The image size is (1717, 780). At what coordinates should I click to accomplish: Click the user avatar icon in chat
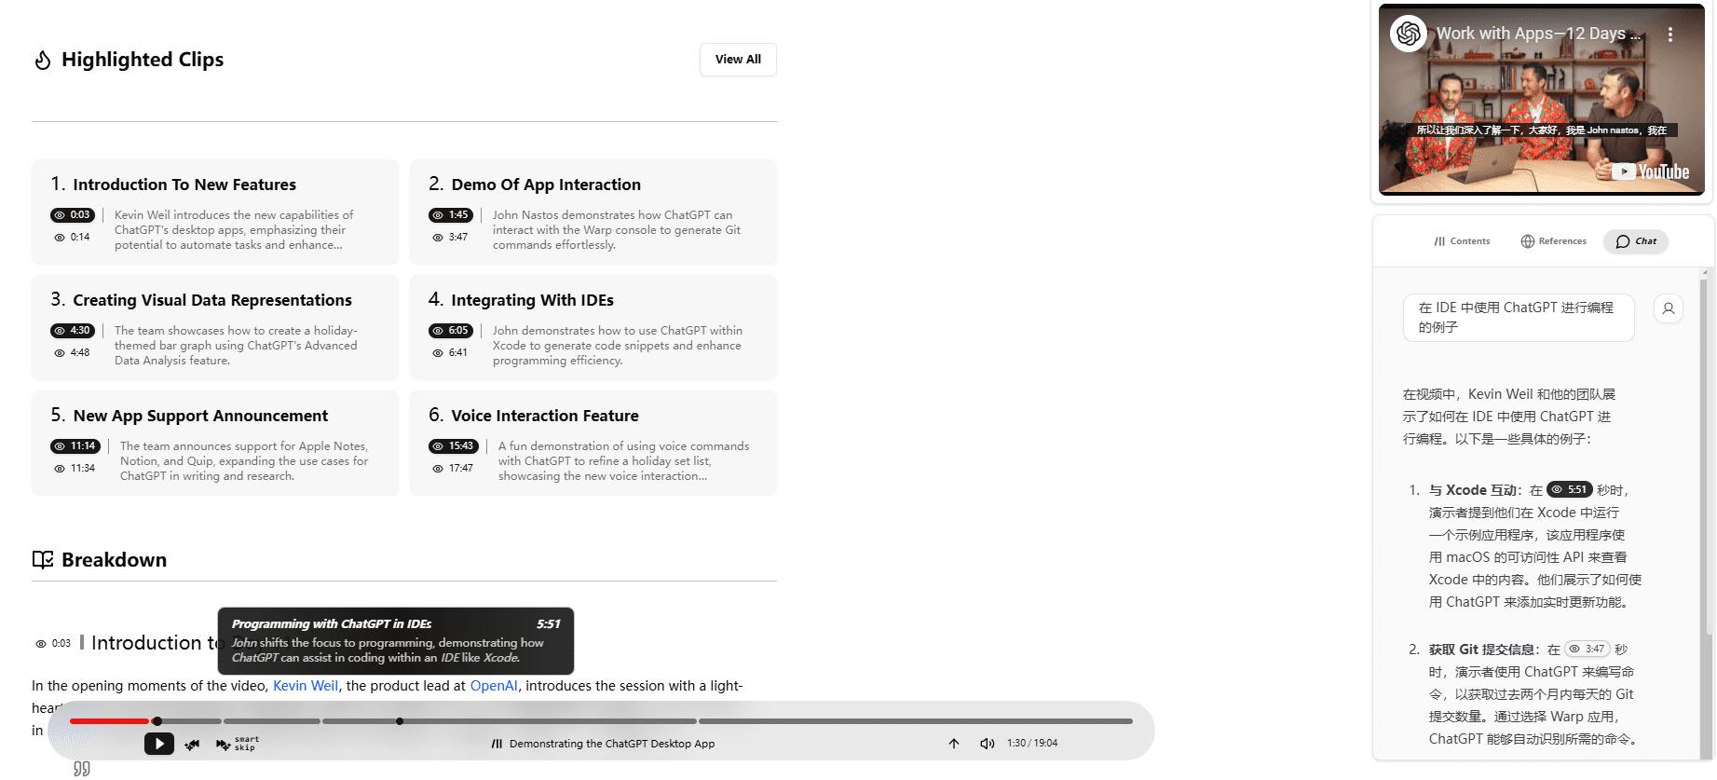(1669, 308)
